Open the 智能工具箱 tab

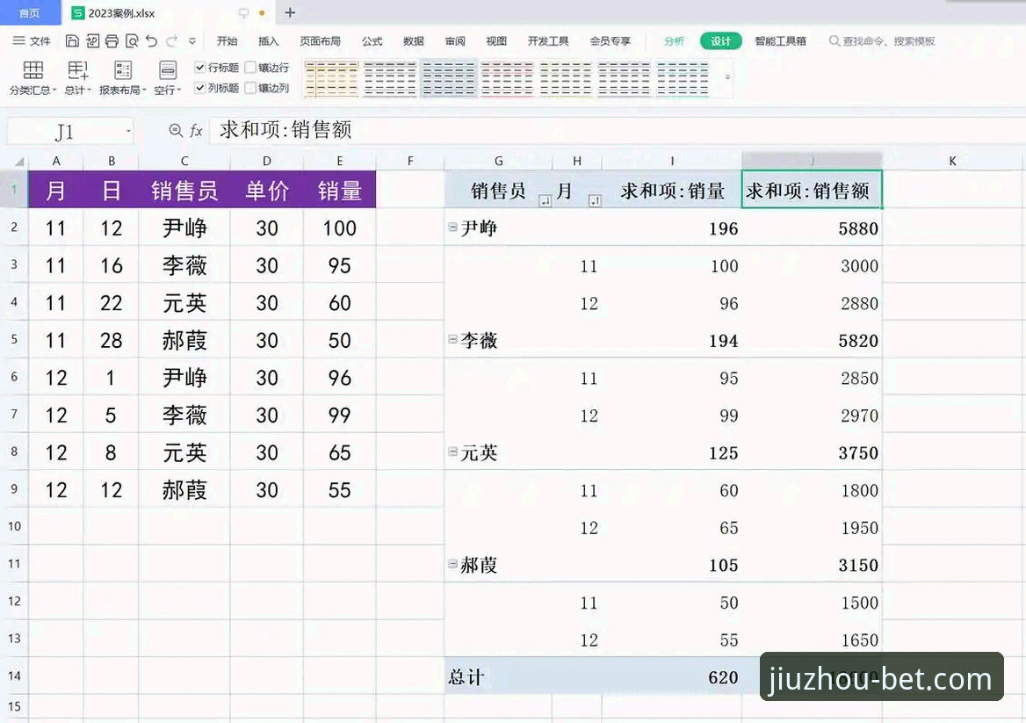click(780, 41)
